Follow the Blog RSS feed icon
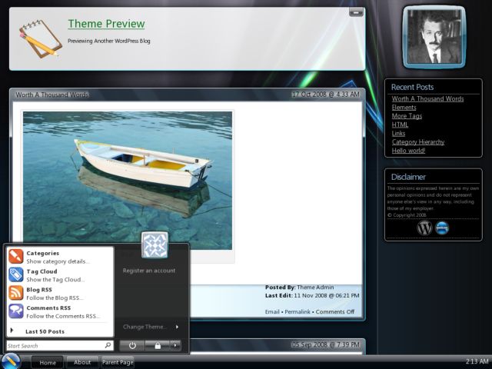Screen dimensions: 492x369 (16, 293)
